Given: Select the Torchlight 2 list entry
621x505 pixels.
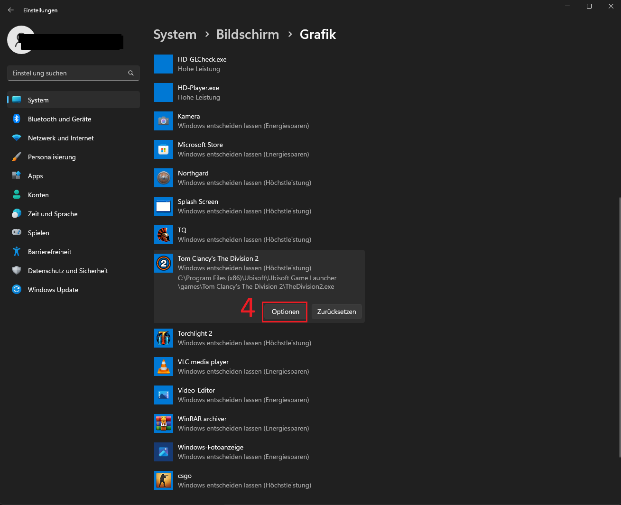Looking at the screenshot, I should pyautogui.click(x=260, y=338).
